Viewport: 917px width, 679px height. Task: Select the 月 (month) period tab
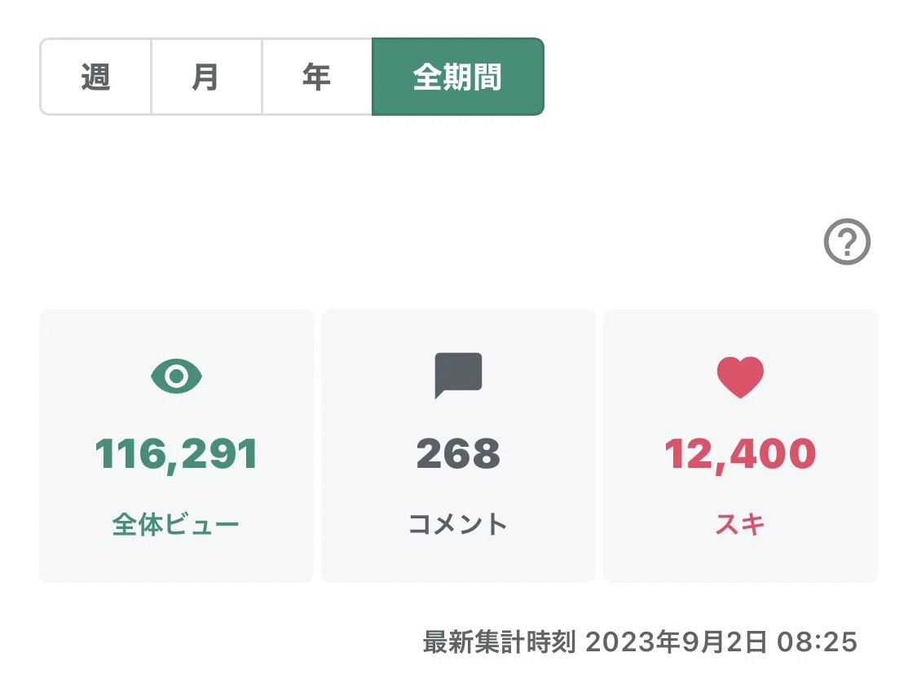click(206, 77)
